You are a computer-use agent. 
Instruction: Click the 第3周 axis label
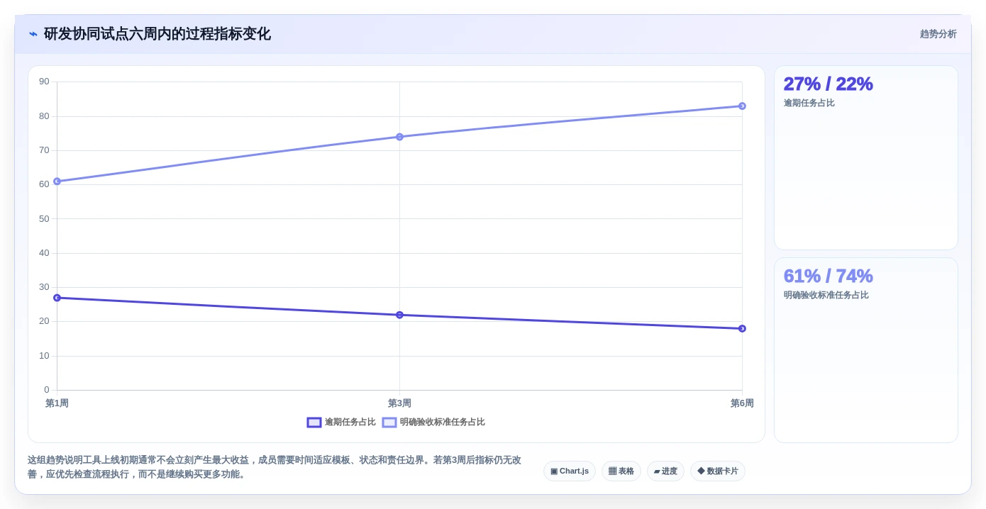click(399, 403)
